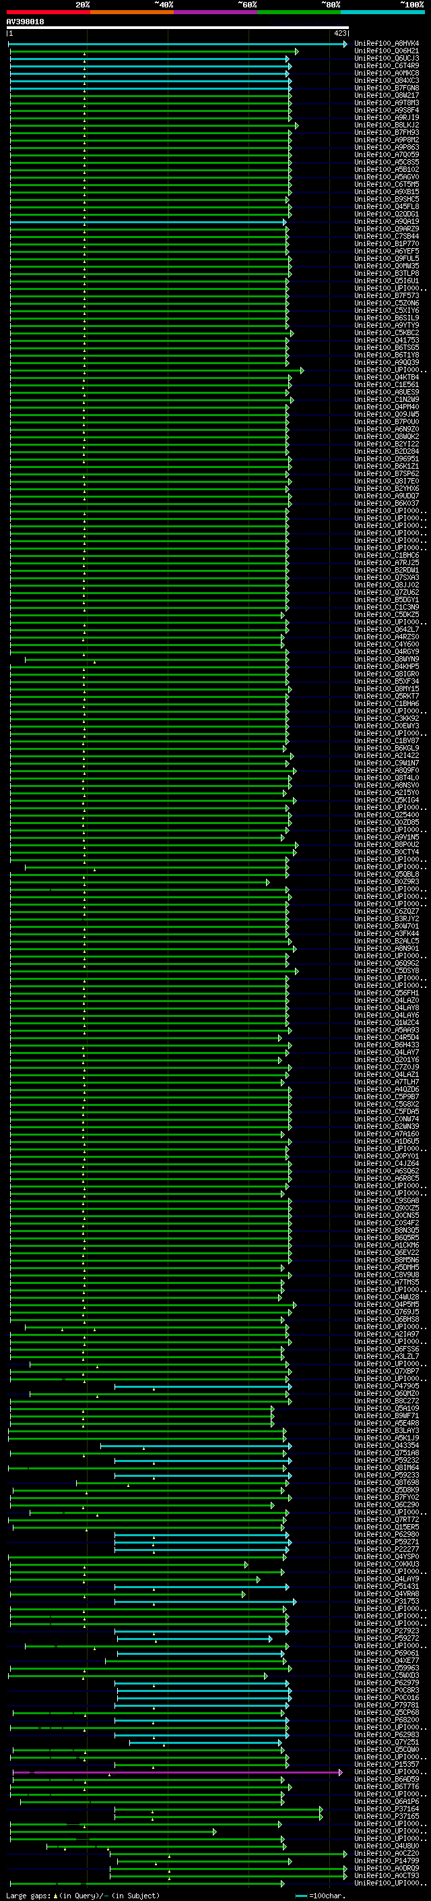
Task: Click the UniRef100_P14799 label
Action: [387, 1861]
